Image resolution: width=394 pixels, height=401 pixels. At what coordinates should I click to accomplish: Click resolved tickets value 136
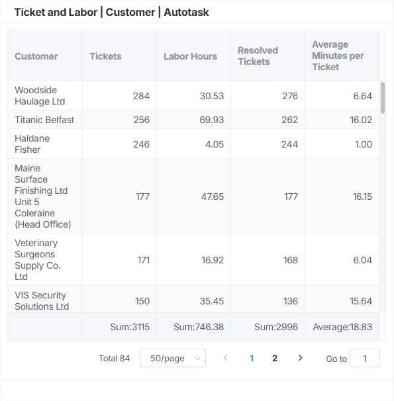[291, 301]
